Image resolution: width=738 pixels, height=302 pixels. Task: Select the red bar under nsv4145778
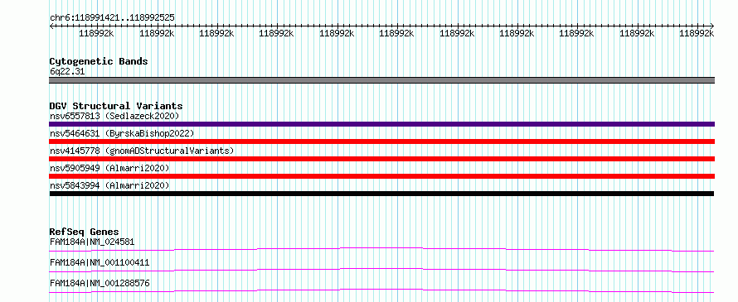point(381,159)
